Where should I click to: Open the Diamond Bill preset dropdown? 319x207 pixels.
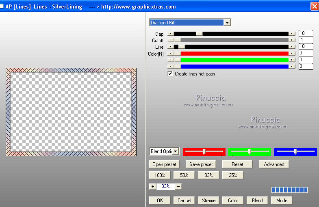(x=227, y=23)
